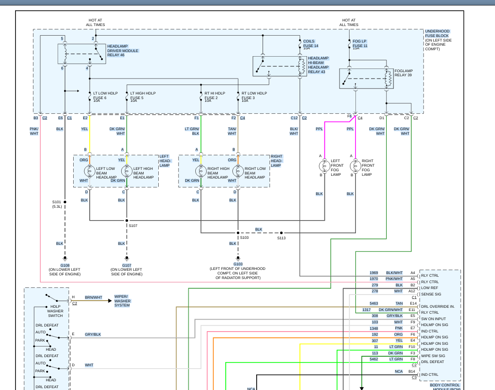Select the Coils Fuse 14 label
Image resolution: width=495 pixels, height=390 pixels.
tap(311, 44)
